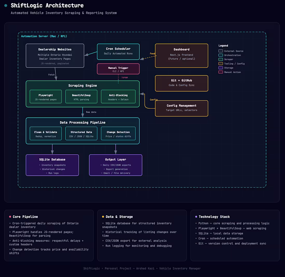
Task: Click the BeautifulSoup HTML parsing box
Action: pos(81,97)
